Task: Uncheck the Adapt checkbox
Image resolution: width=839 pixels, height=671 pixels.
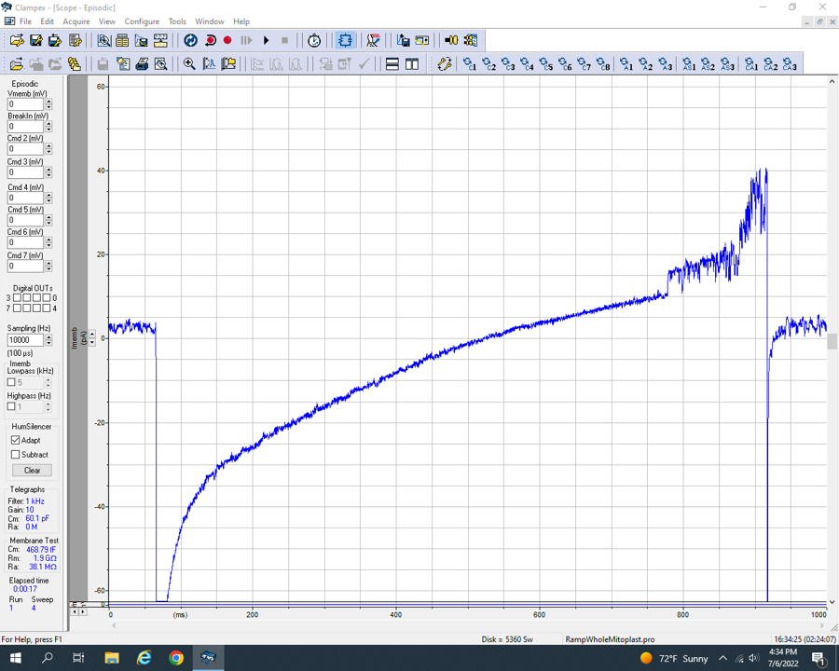Action: coord(15,440)
